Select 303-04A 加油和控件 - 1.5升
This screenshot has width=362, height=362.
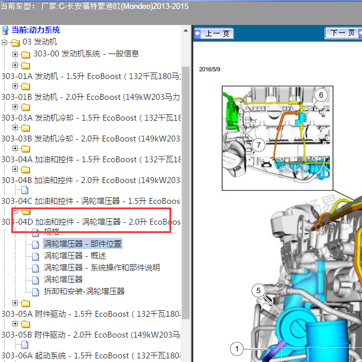click(91, 159)
